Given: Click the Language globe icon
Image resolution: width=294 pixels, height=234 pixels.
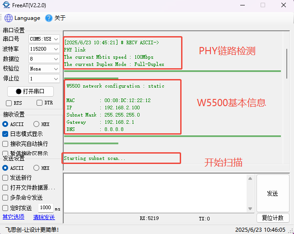Looking at the screenshot, I should [x=9, y=18].
